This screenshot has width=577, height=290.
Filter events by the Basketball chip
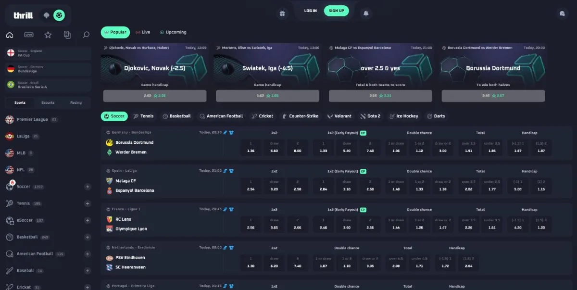[x=177, y=116]
